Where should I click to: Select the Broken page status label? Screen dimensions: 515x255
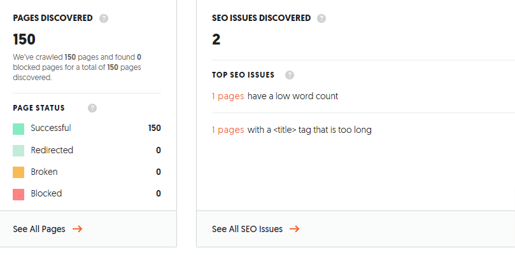pyautogui.click(x=44, y=172)
